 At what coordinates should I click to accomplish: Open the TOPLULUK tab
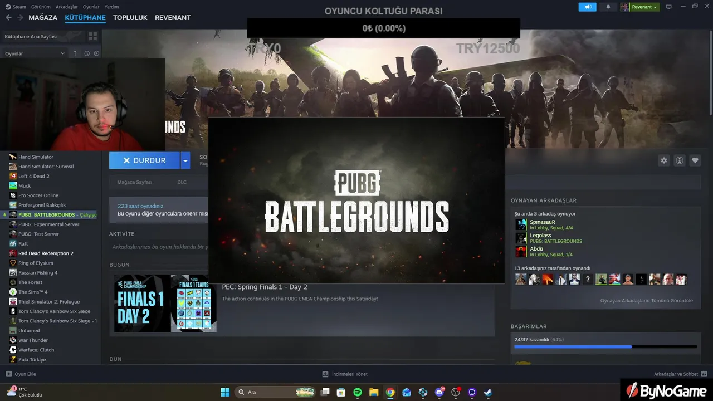pos(130,18)
